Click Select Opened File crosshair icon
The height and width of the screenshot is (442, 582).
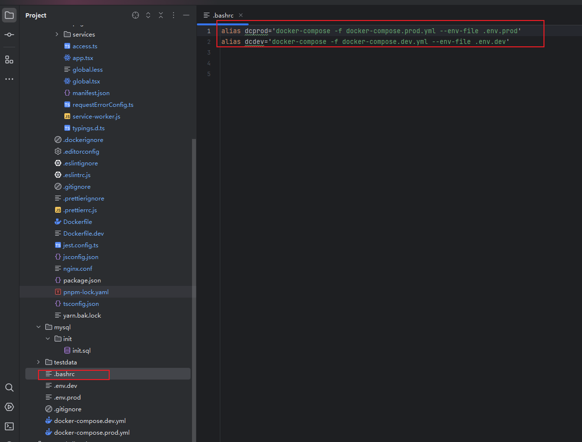pos(136,15)
